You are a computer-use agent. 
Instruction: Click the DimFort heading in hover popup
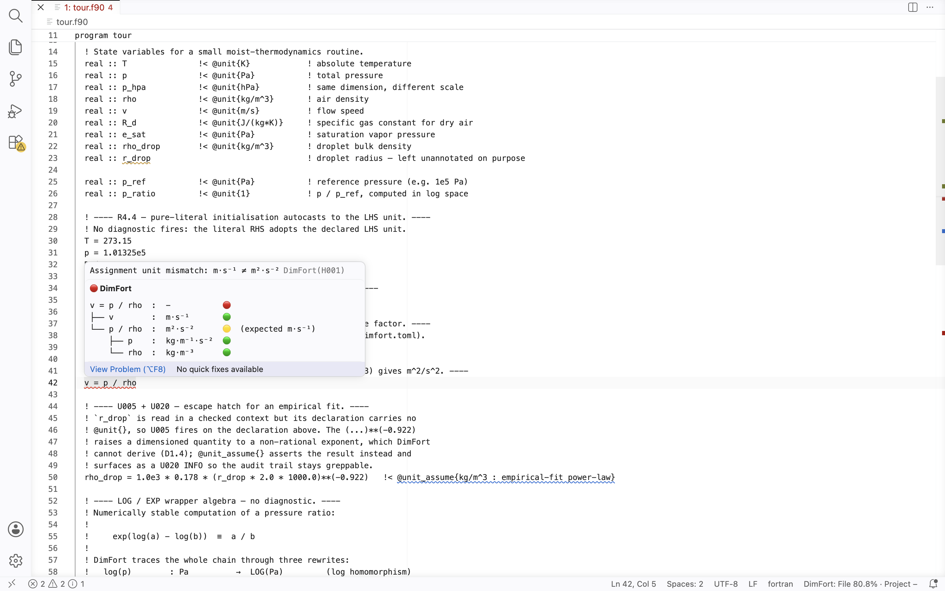[115, 289]
